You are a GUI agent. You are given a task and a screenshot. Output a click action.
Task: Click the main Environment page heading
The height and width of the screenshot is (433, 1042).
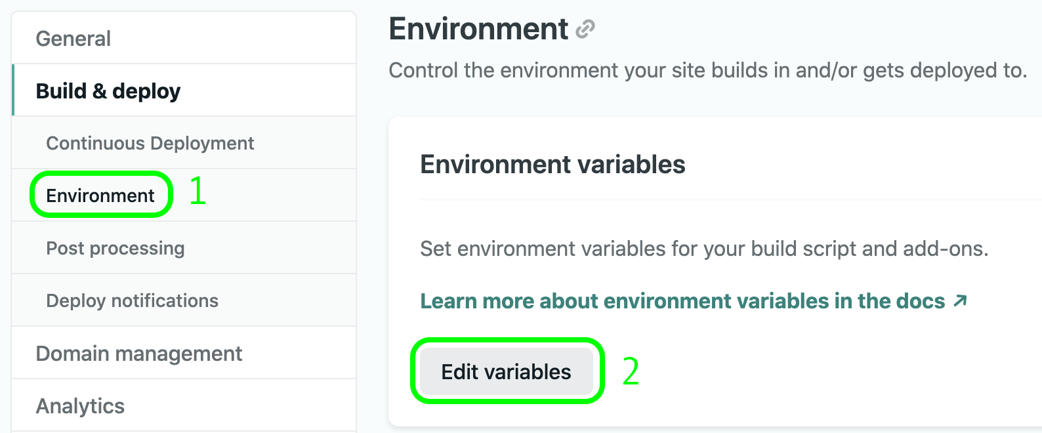478,29
